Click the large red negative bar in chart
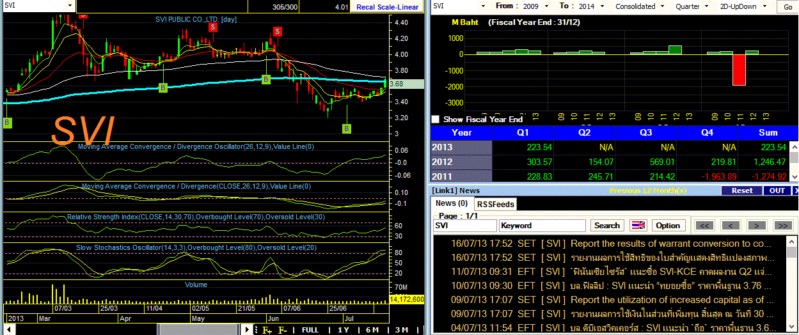The image size is (799, 335). (739, 70)
